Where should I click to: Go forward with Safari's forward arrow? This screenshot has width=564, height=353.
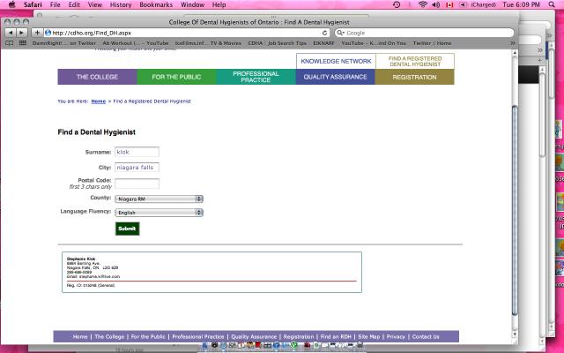tap(21, 33)
